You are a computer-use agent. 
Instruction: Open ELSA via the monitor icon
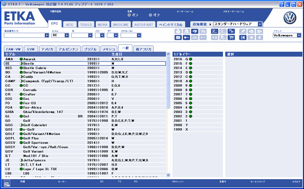pos(215,31)
